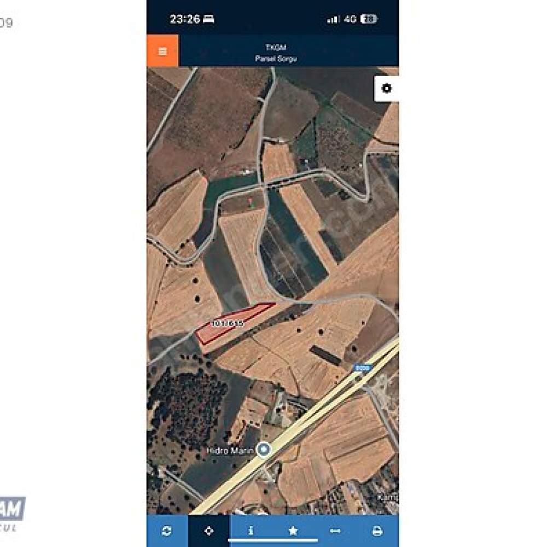Tap the printer icon to print map
The height and width of the screenshot is (547, 547).
(x=377, y=531)
